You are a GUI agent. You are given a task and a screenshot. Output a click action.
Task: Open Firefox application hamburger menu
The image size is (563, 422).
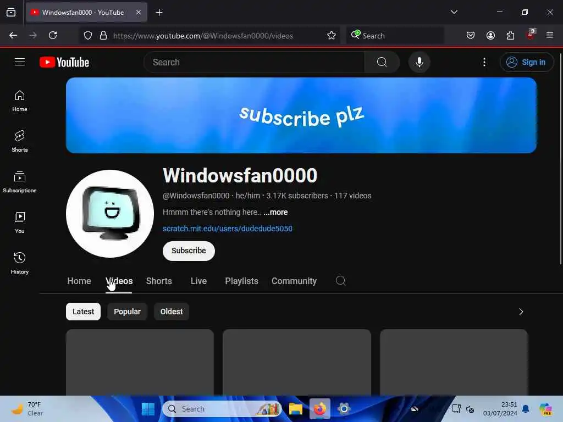pyautogui.click(x=550, y=35)
